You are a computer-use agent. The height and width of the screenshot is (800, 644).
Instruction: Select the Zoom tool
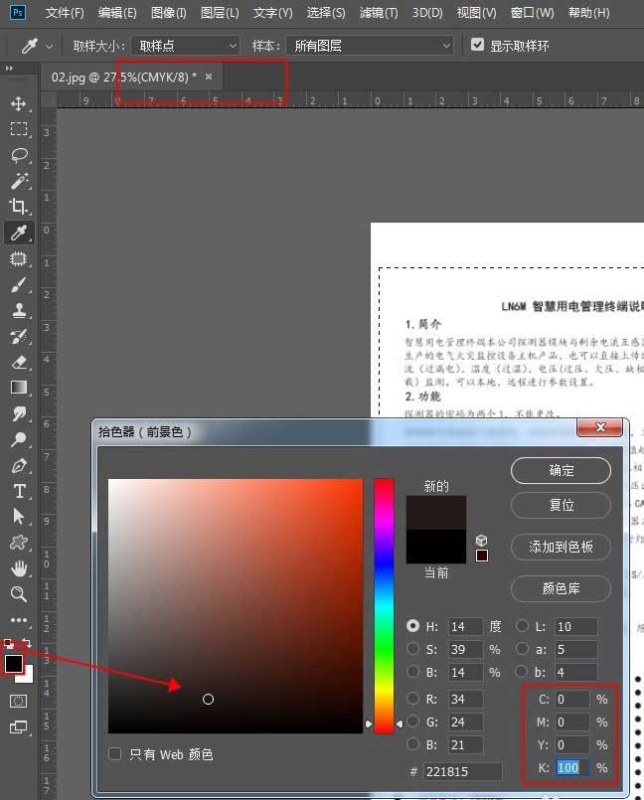pos(18,594)
